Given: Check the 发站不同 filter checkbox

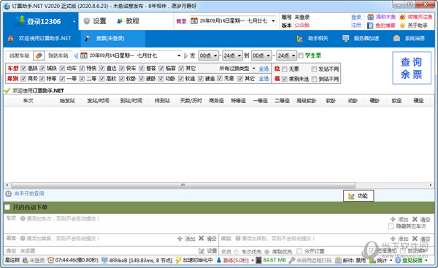Looking at the screenshot, I should point(314,69).
